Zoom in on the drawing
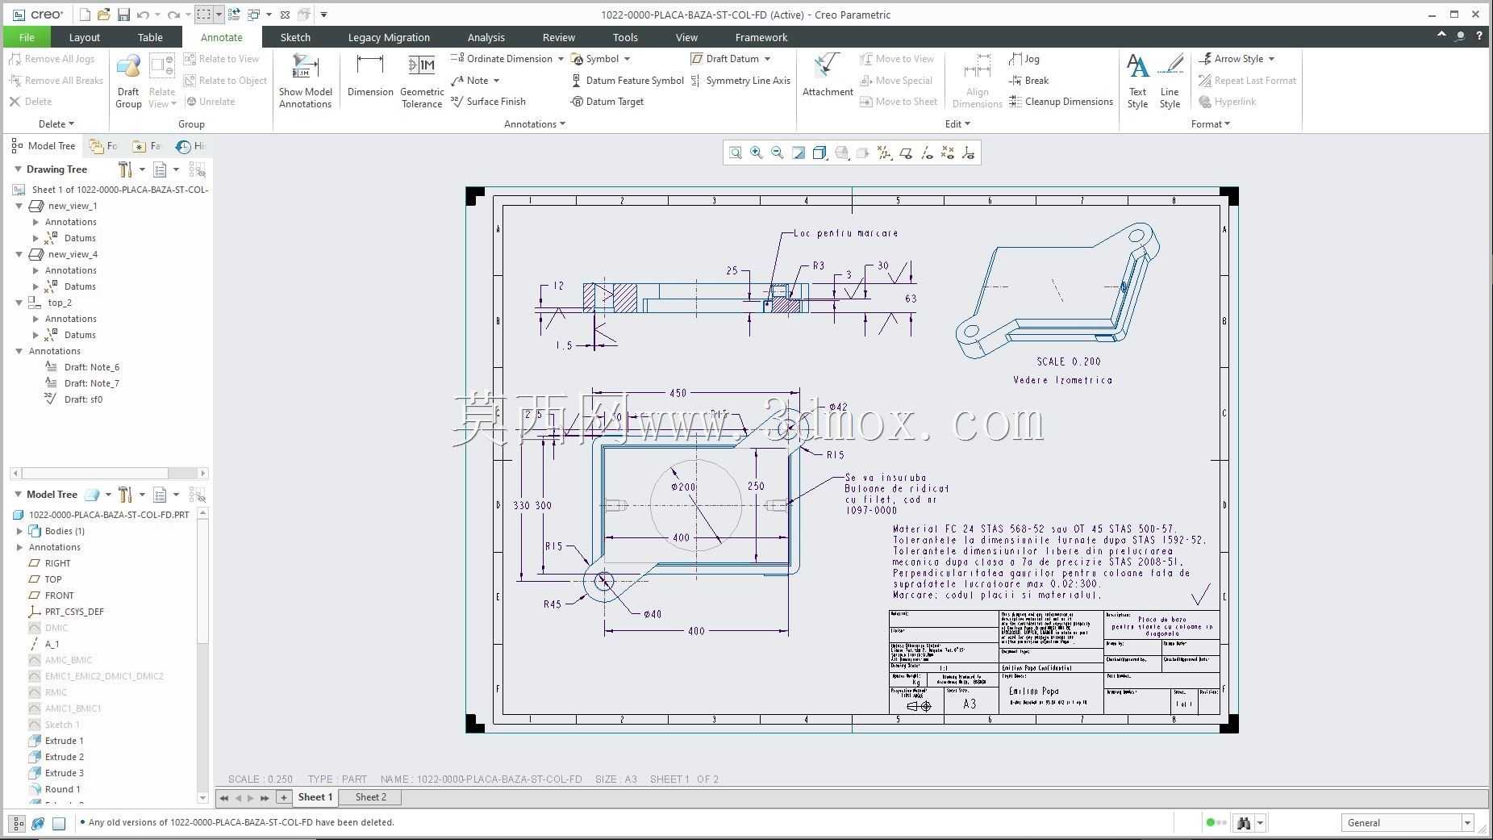The image size is (1493, 840). point(757,153)
